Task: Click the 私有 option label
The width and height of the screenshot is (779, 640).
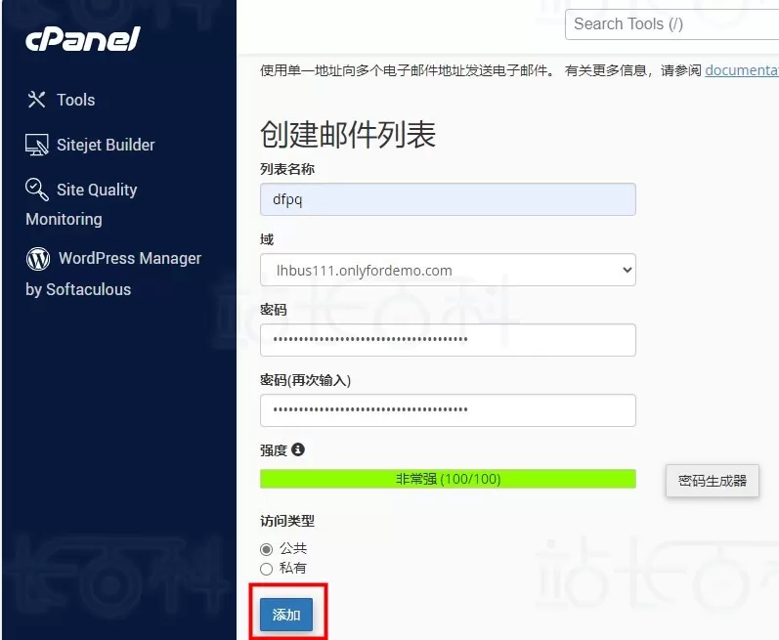Action: (x=292, y=568)
